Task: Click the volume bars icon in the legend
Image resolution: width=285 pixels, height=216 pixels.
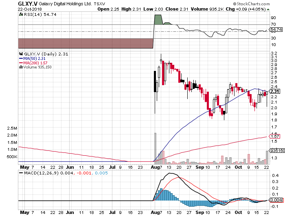Action: (x=21, y=67)
